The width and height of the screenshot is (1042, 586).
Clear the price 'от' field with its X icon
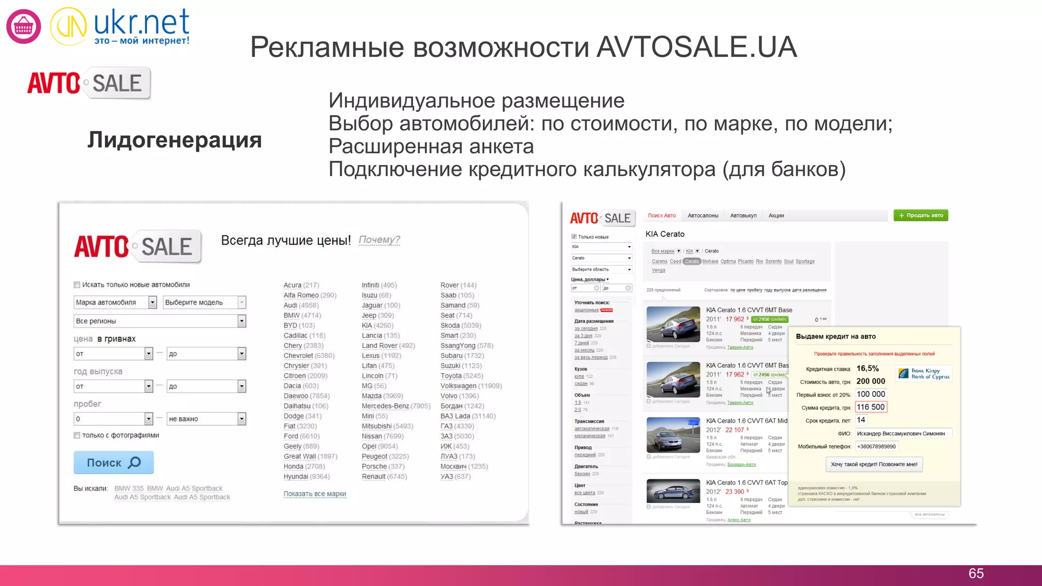point(596,288)
